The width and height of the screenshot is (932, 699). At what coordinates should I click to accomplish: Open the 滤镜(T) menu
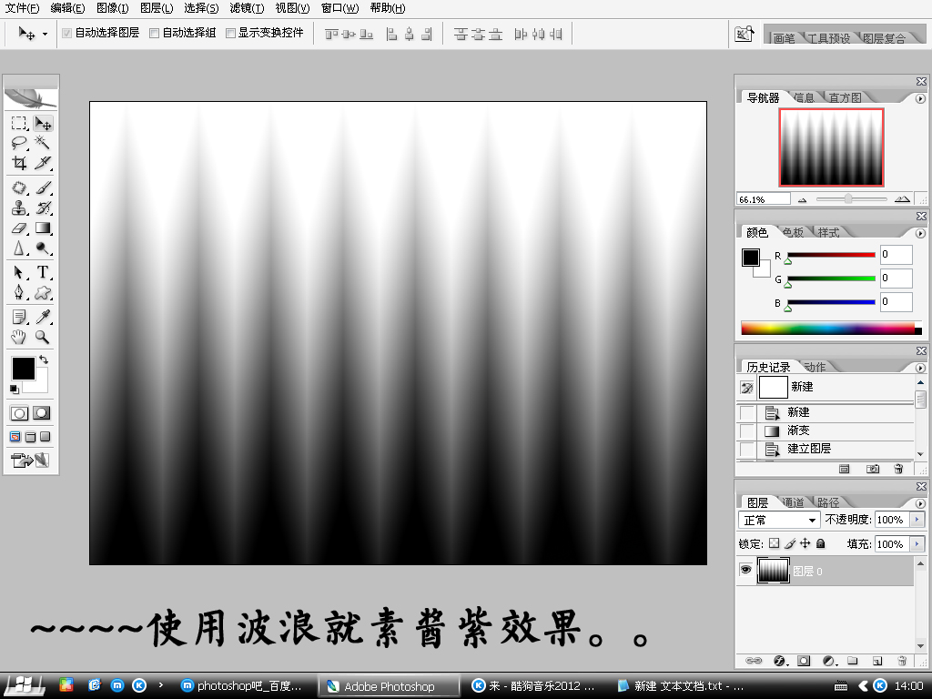click(x=247, y=8)
